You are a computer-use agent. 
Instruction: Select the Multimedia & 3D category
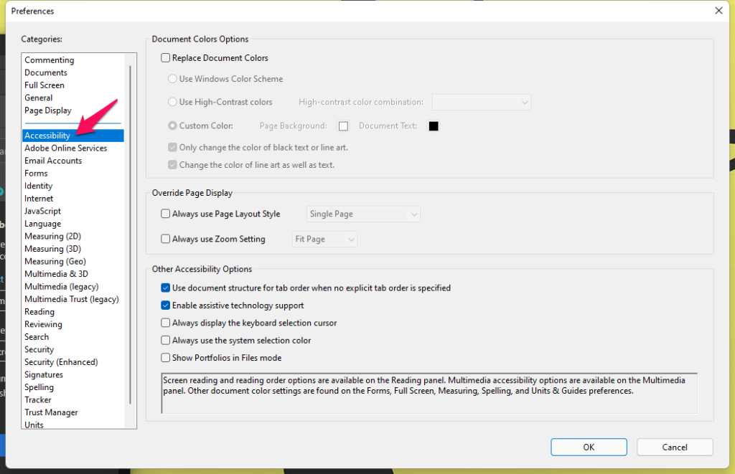coord(56,273)
